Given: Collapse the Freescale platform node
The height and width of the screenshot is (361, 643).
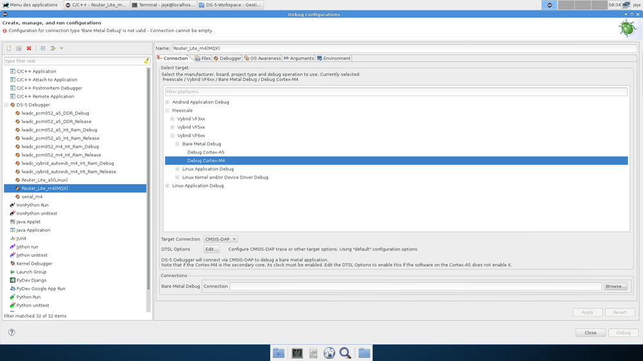Looking at the screenshot, I should tap(167, 110).
